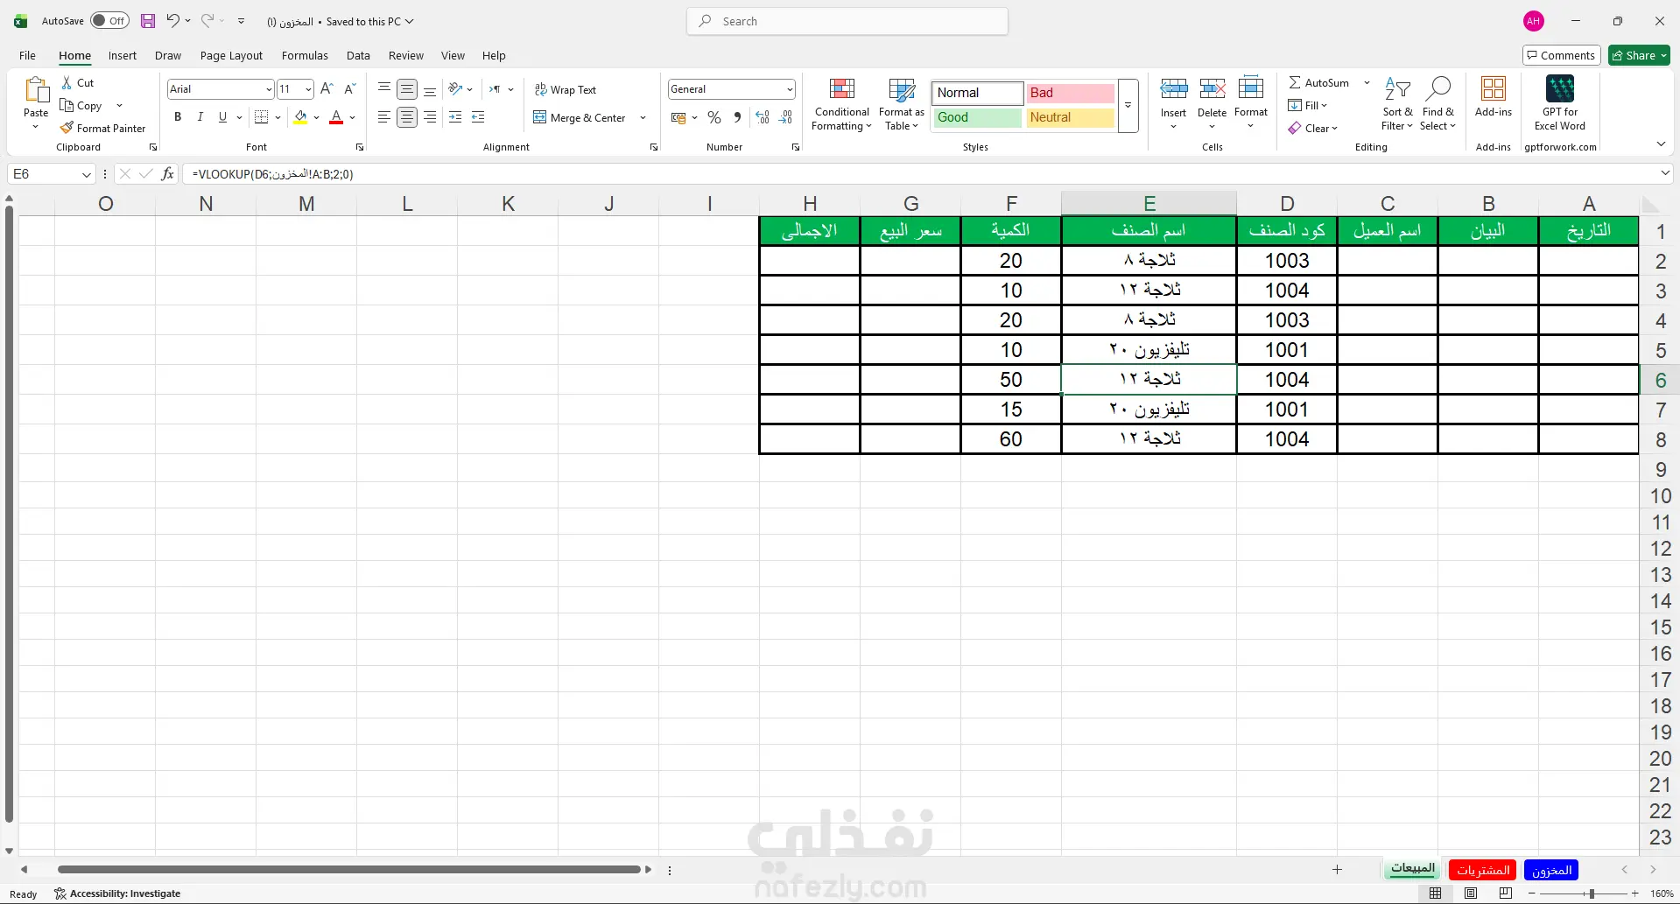The width and height of the screenshot is (1680, 904).
Task: Apply center horizontal alignment
Action: point(407,116)
